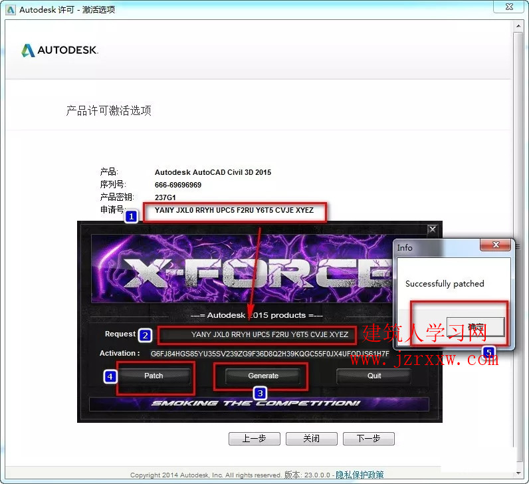The height and width of the screenshot is (484, 529).
Task: Select serial number 666-69696969
Action: [178, 185]
